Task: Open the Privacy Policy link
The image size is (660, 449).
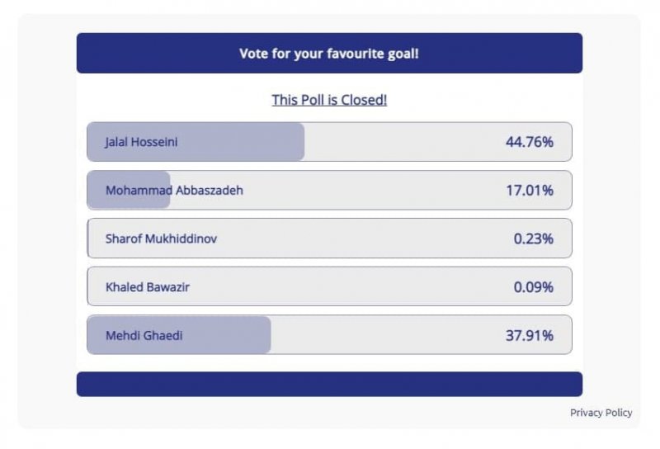Action: [601, 413]
